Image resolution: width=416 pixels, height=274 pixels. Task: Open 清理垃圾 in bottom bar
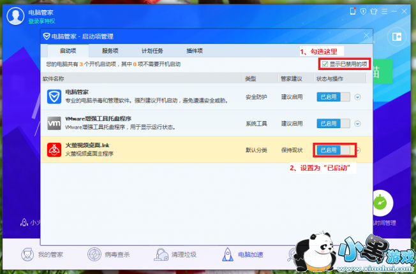175,254
